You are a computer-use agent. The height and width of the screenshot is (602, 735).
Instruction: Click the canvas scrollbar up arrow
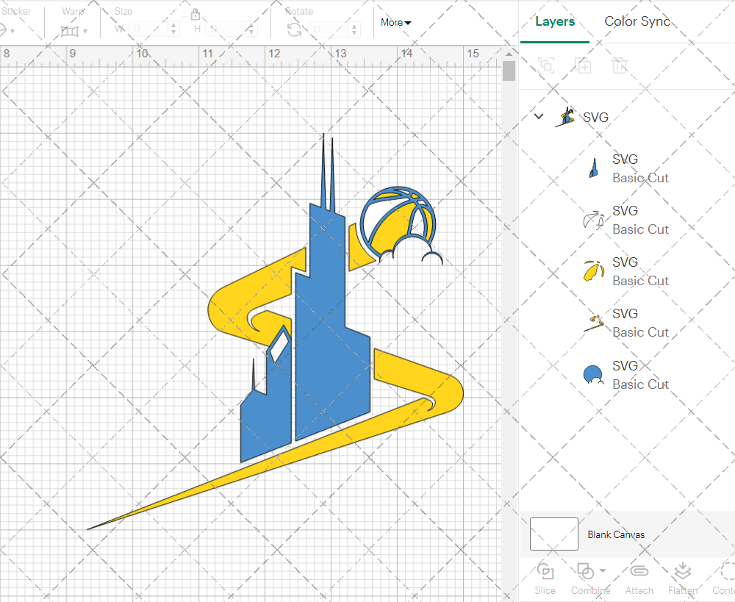point(509,54)
